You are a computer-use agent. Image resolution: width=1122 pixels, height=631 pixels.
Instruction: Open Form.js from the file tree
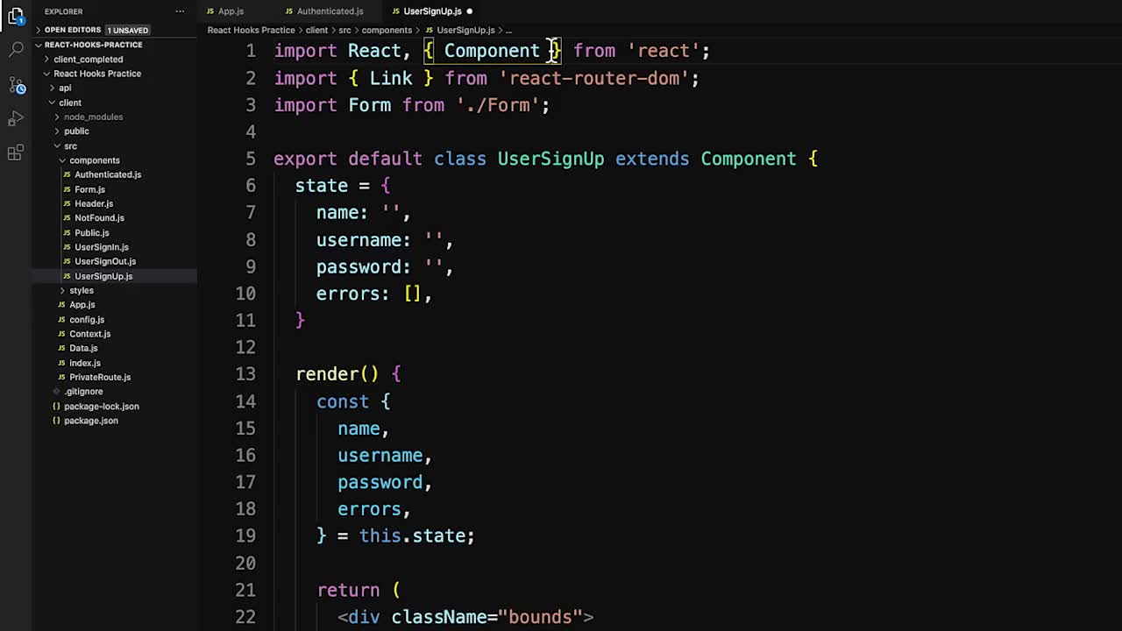pyautogui.click(x=90, y=188)
